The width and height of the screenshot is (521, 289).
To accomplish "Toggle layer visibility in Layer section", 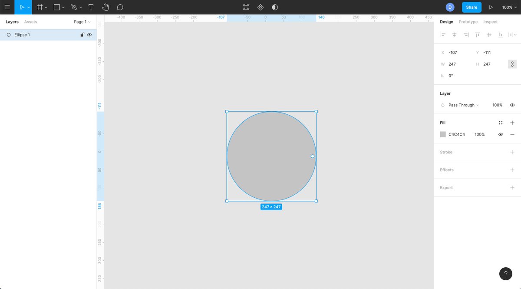I will (x=512, y=105).
